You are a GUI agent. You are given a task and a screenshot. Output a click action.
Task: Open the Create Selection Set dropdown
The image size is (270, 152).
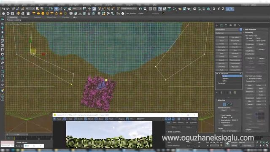pyautogui.click(x=129, y=8)
